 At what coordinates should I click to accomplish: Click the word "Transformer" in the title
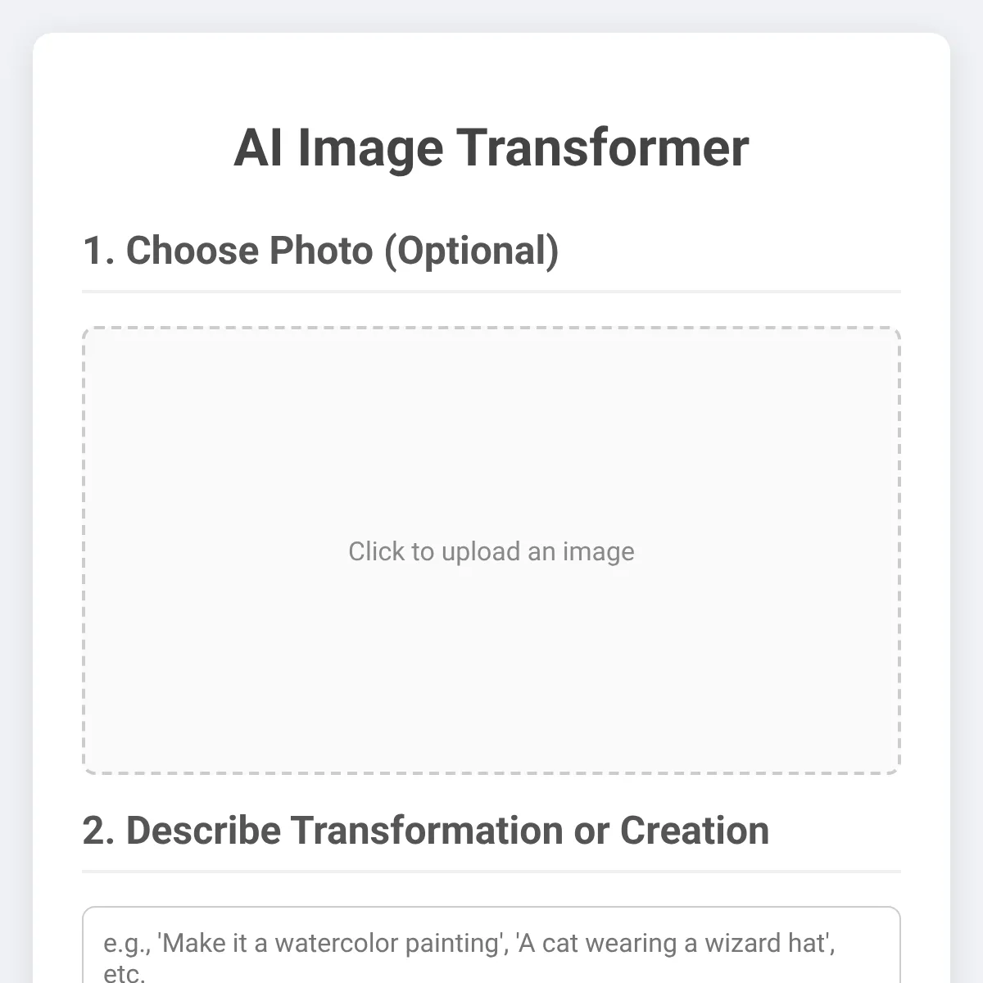tap(602, 148)
